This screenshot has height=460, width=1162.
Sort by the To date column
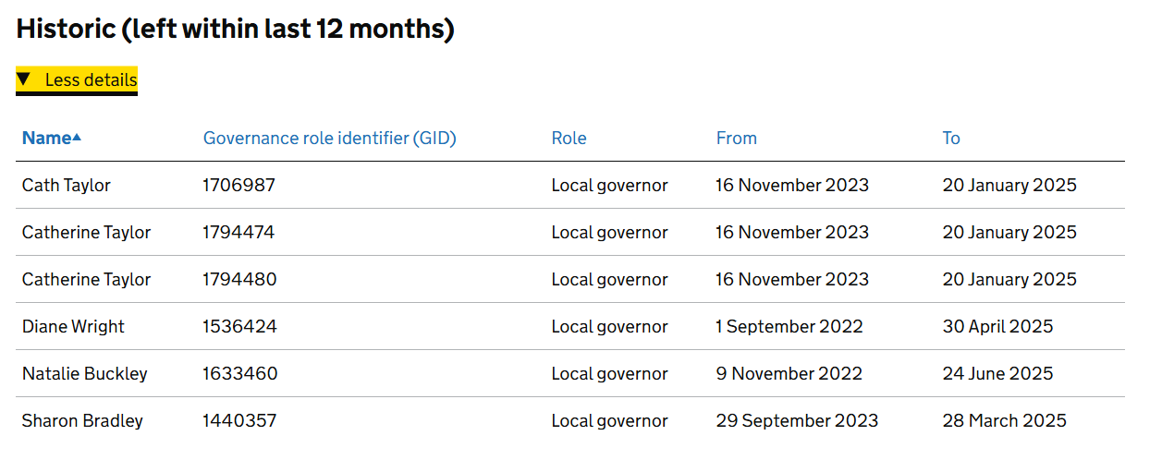[951, 138]
